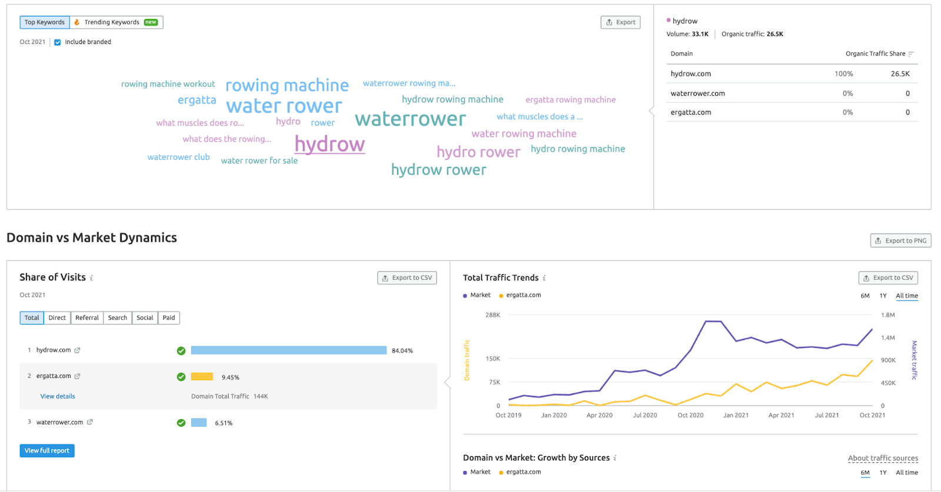Open external link icon next to ergatta.com

[x=77, y=376]
